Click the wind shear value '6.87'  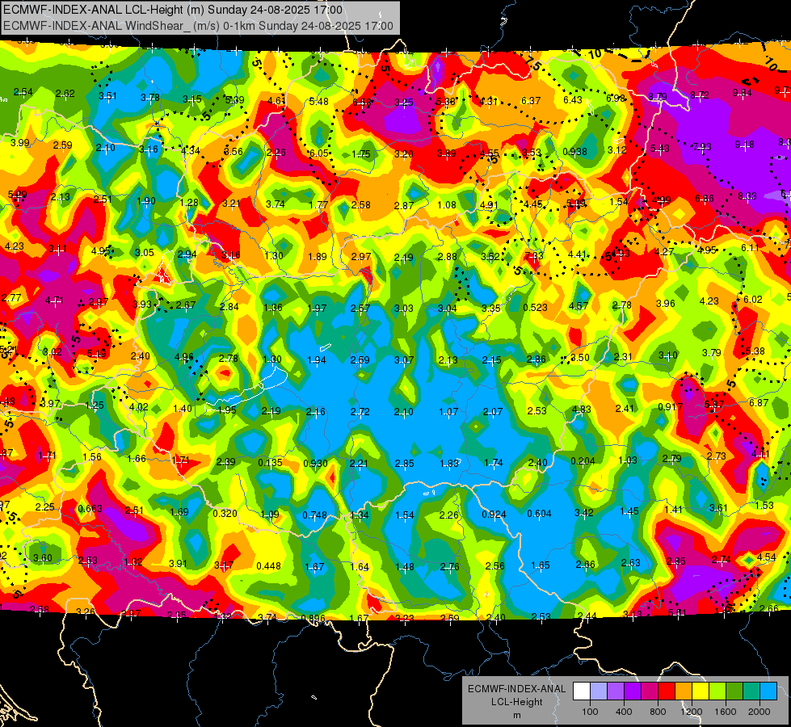click(x=759, y=402)
